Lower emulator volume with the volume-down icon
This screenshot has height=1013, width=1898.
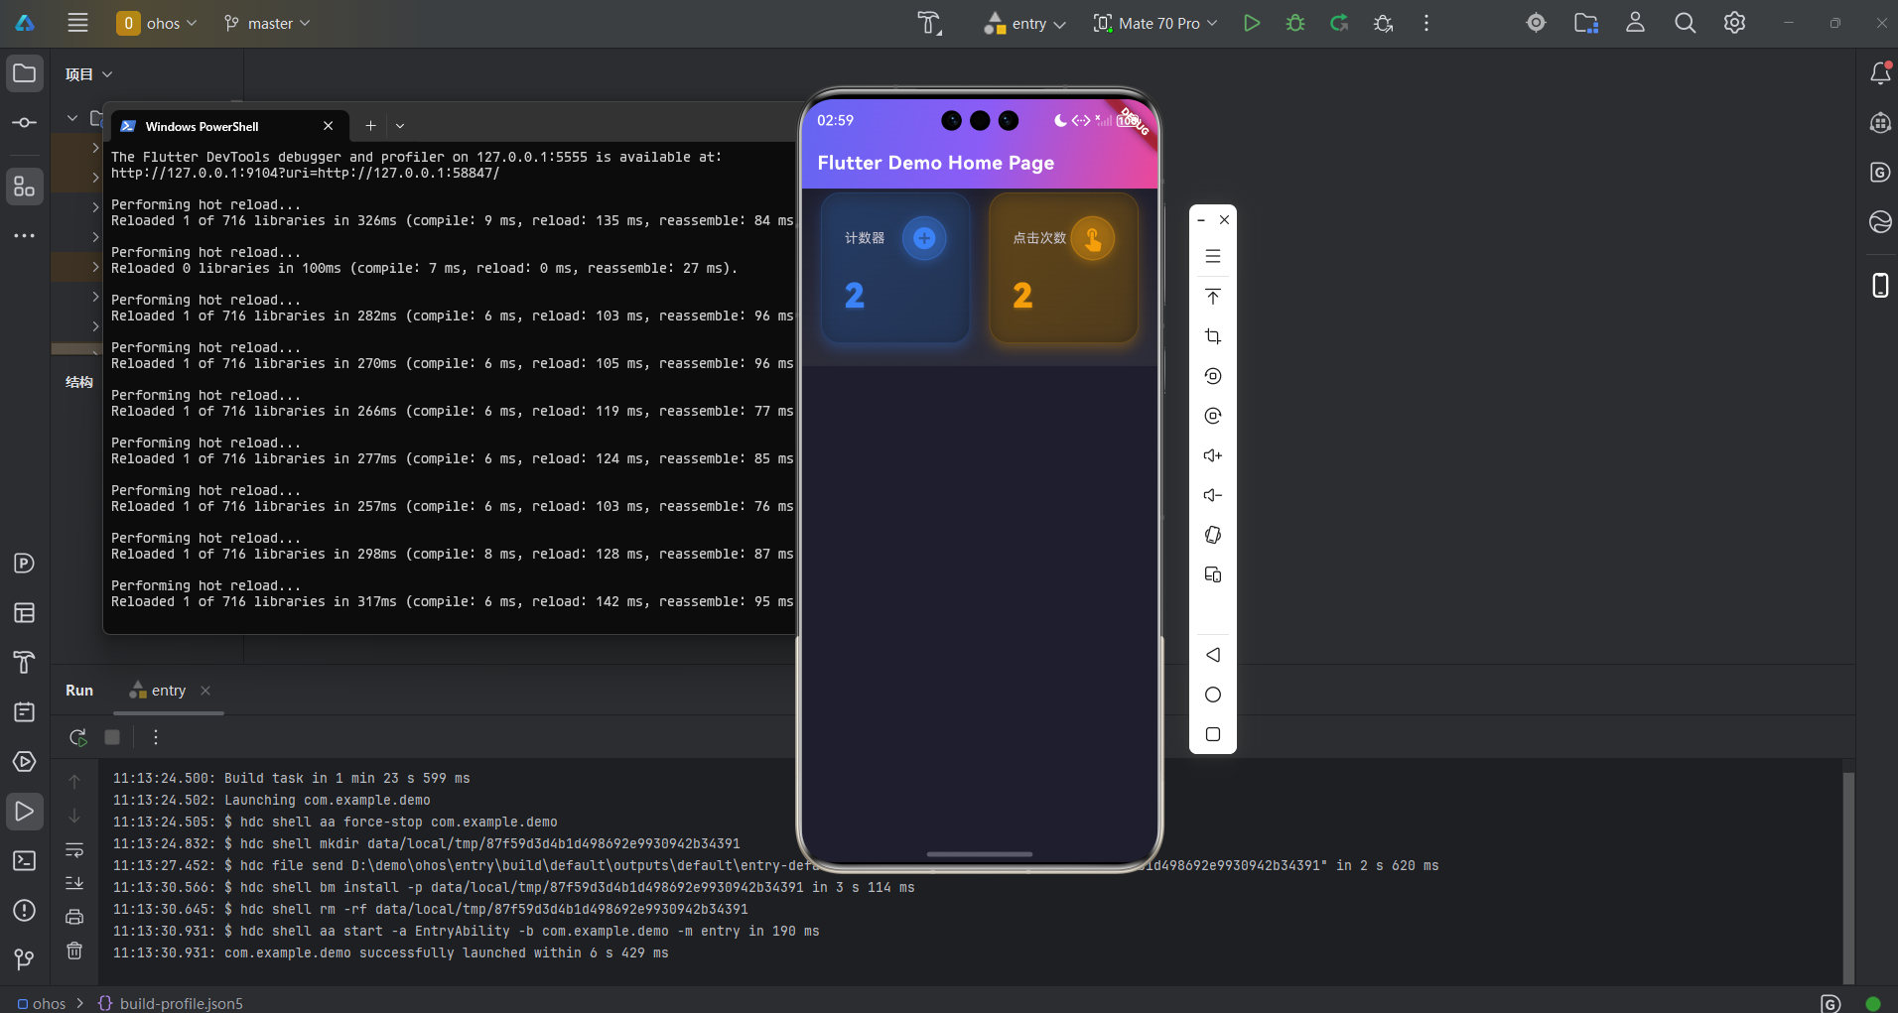pos(1213,495)
